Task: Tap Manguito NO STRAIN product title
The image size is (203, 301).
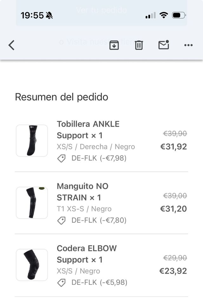Action: click(82, 192)
